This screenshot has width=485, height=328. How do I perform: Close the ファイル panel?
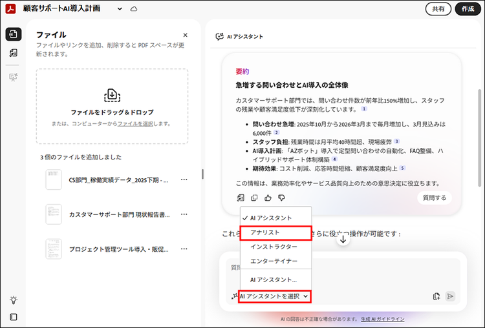tap(186, 36)
